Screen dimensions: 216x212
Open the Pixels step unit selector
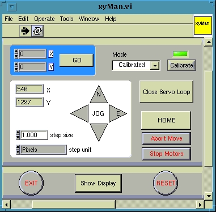[44, 150]
